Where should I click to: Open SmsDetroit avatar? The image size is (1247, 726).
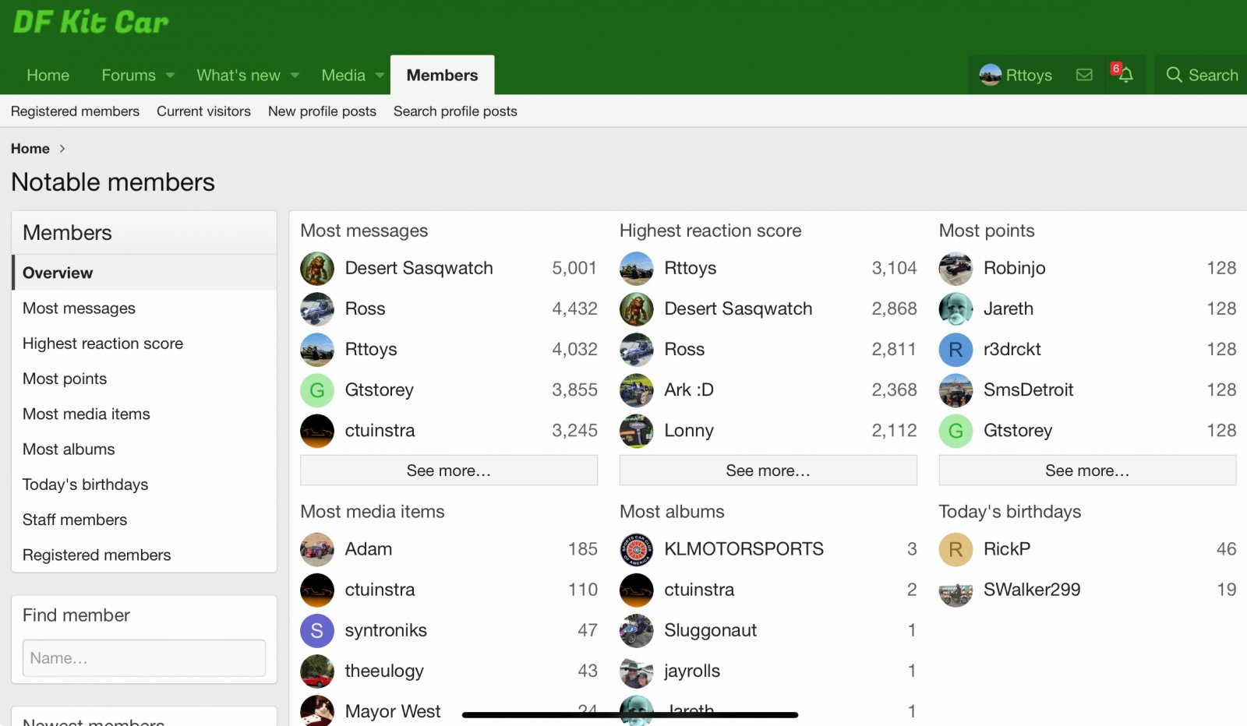(x=956, y=390)
